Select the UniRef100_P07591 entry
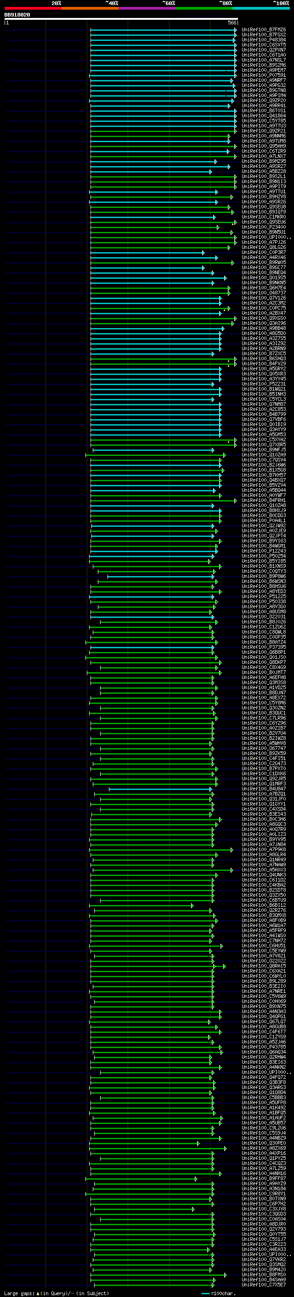 tap(264, 75)
